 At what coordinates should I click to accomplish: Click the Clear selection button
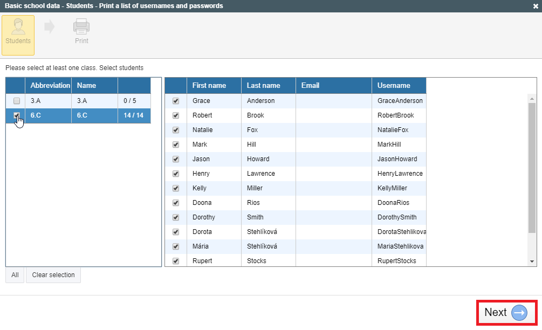[x=53, y=275]
